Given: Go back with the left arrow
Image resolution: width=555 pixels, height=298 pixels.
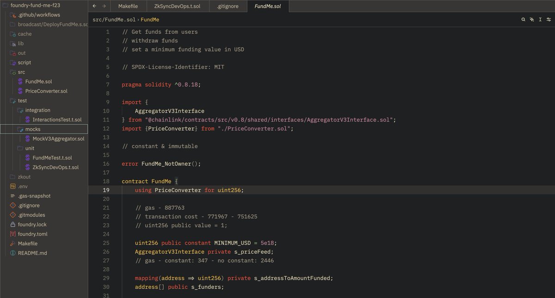Looking at the screenshot, I should coord(94,6).
